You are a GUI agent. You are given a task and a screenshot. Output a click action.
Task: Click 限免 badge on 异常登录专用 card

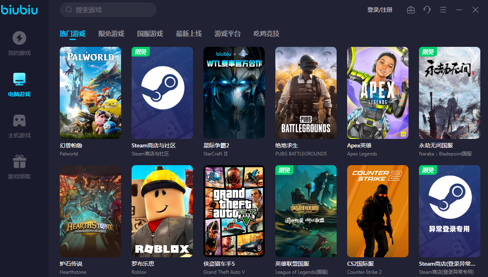(x=428, y=170)
